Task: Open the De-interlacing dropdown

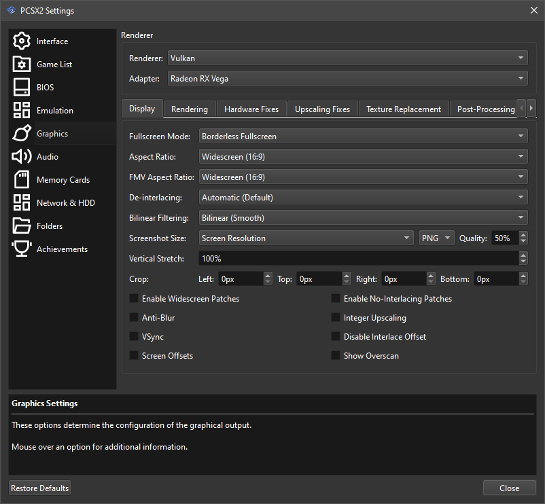Action: tap(363, 197)
